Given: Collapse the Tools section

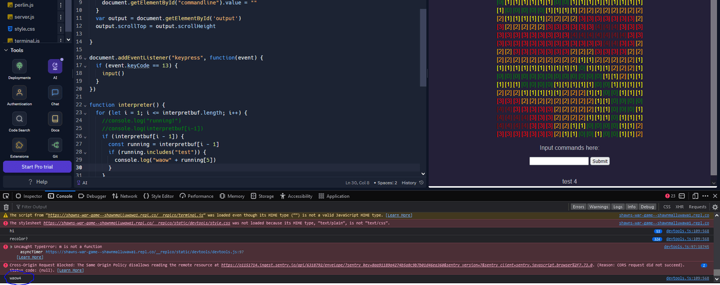Looking at the screenshot, I should (x=6, y=50).
